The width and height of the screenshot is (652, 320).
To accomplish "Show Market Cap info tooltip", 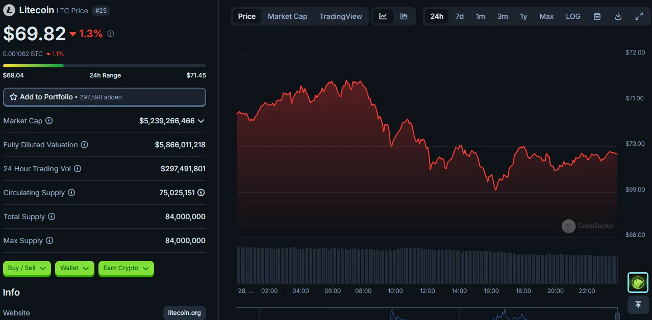I will (49, 121).
